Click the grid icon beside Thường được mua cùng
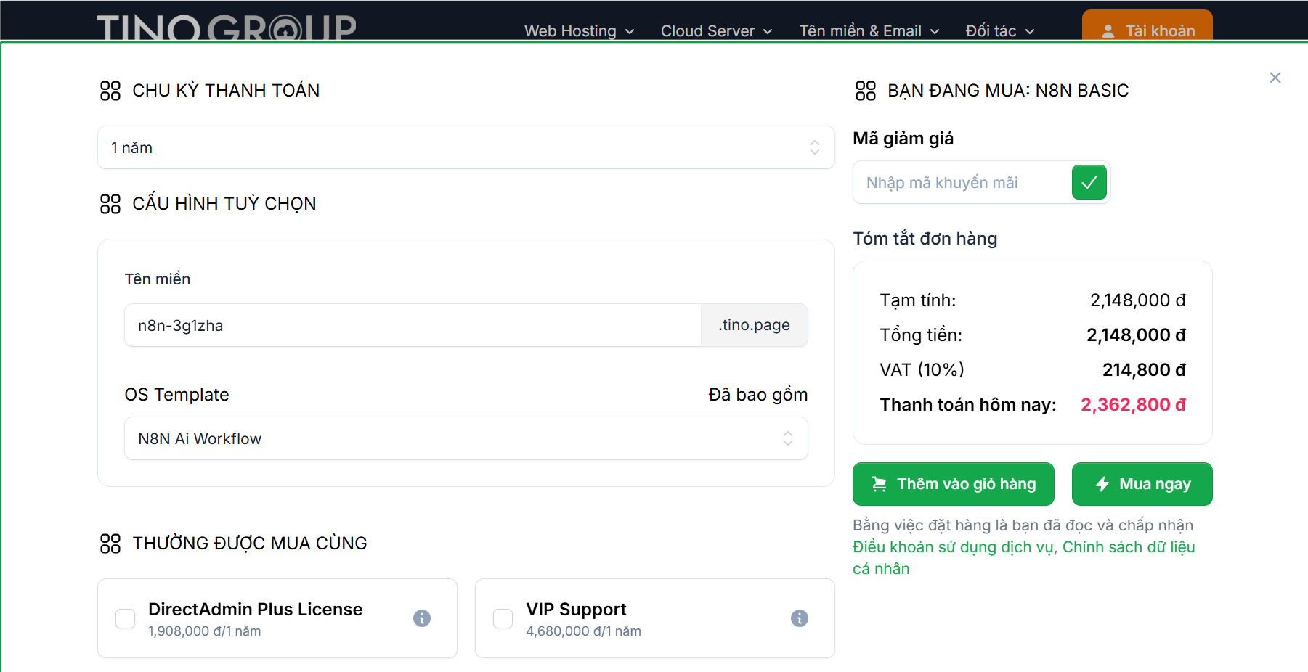 point(110,544)
